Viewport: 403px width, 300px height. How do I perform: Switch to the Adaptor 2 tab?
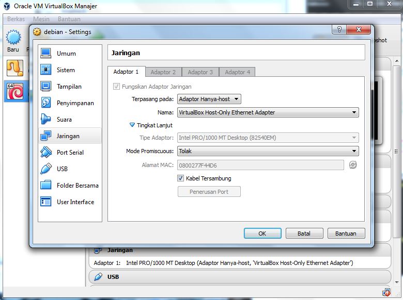(163, 72)
